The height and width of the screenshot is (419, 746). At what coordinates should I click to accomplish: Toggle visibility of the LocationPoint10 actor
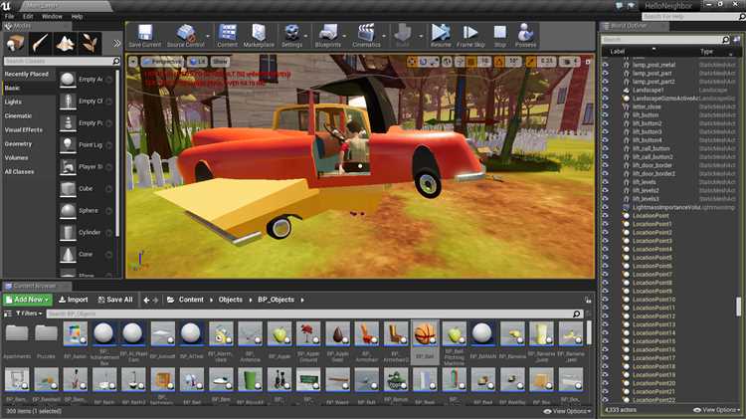[x=605, y=300]
